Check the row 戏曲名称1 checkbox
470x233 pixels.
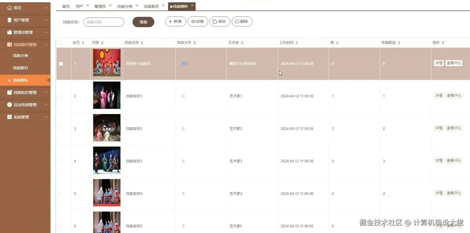click(61, 96)
